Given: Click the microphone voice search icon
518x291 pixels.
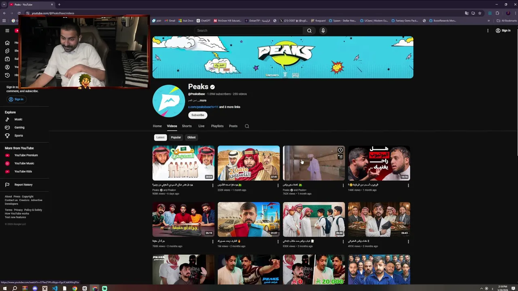Looking at the screenshot, I should pos(323,30).
